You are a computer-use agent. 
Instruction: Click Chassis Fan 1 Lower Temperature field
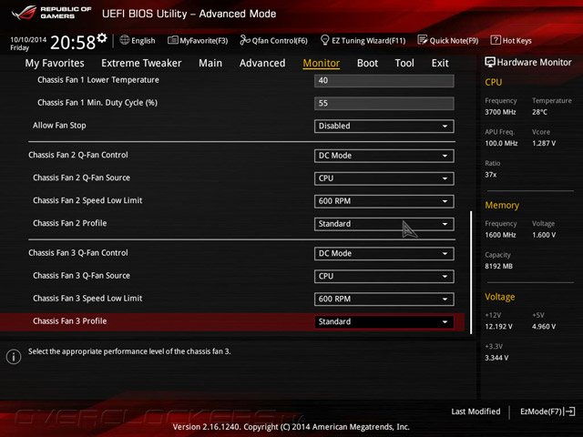384,81
